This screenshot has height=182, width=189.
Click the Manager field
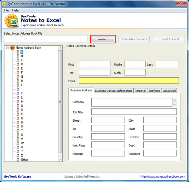coord(108,153)
